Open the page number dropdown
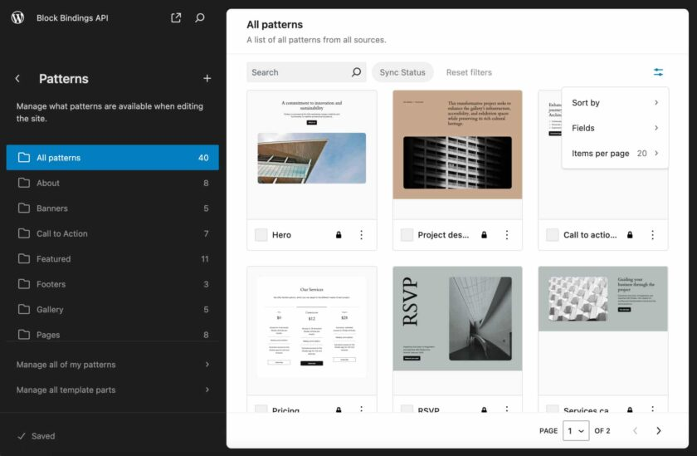Image resolution: width=697 pixels, height=456 pixels. [x=576, y=430]
